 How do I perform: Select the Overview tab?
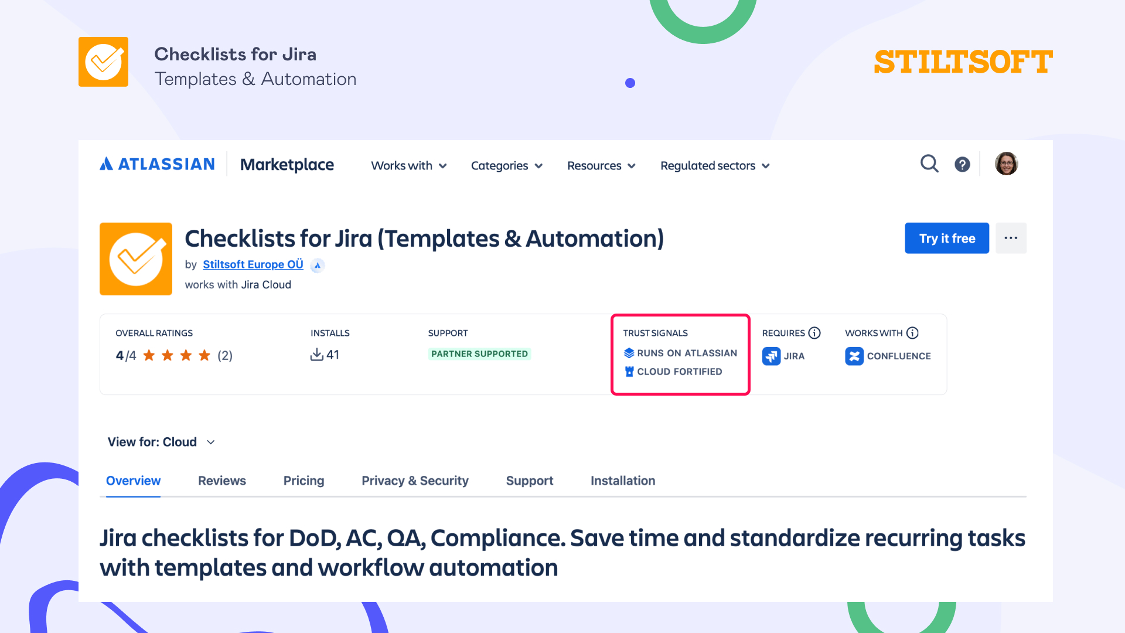point(133,481)
